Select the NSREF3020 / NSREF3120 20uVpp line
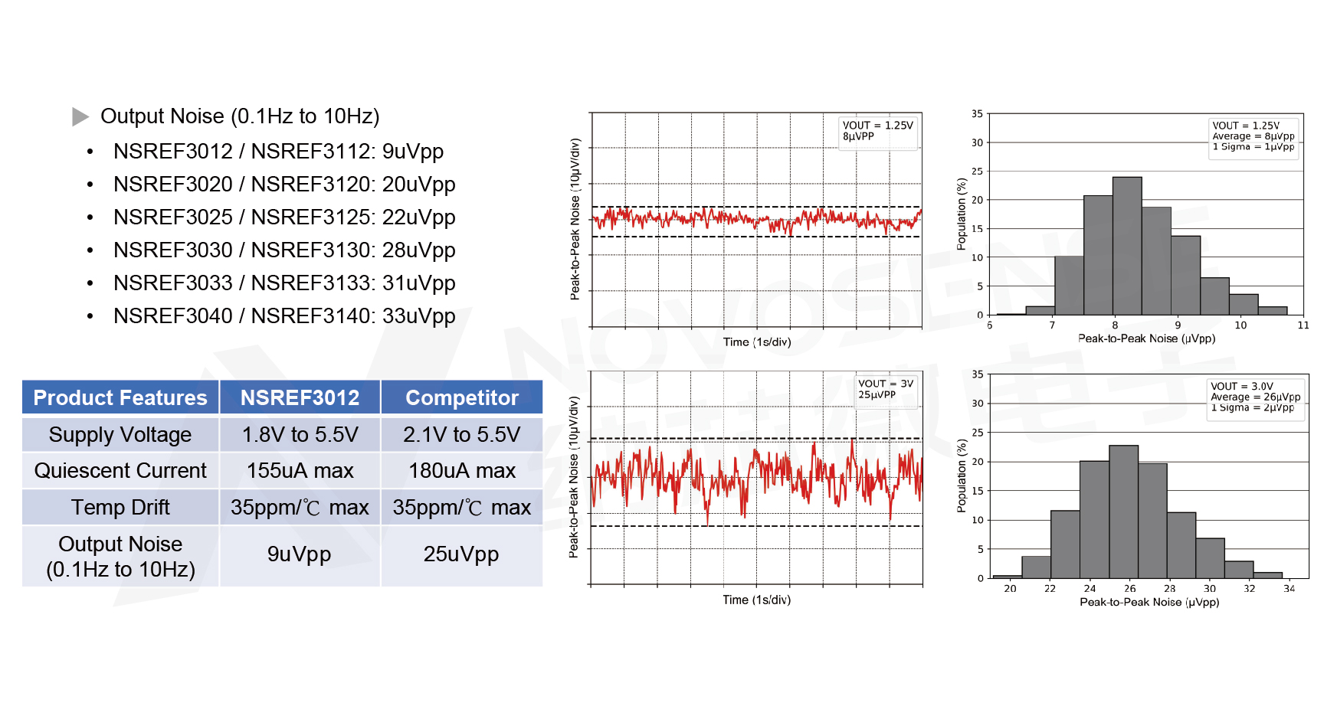The image size is (1337, 706). click(284, 185)
